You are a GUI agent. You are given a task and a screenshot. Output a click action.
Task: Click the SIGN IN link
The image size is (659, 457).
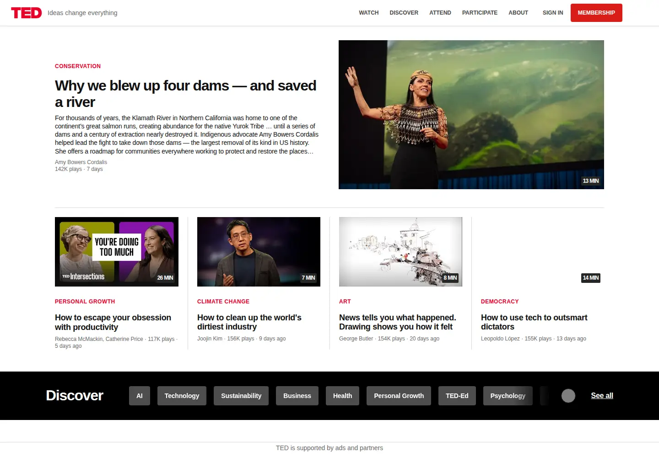pyautogui.click(x=553, y=13)
